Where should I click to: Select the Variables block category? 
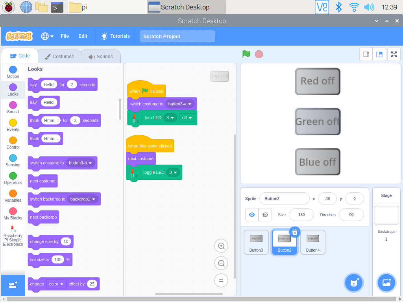(13, 196)
